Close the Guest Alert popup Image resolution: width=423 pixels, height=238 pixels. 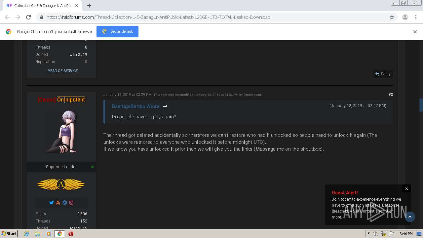click(406, 188)
